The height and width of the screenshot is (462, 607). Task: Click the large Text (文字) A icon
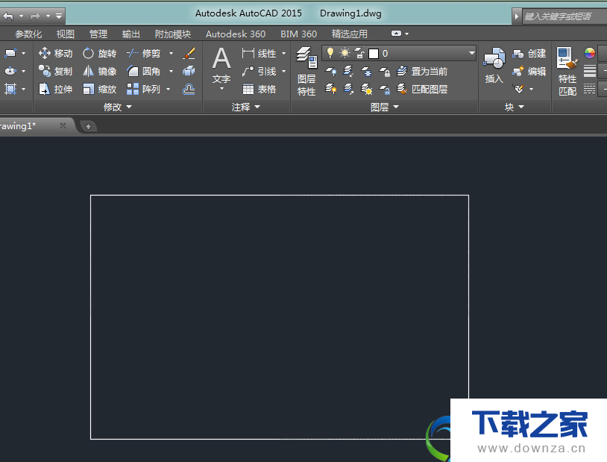click(221, 58)
